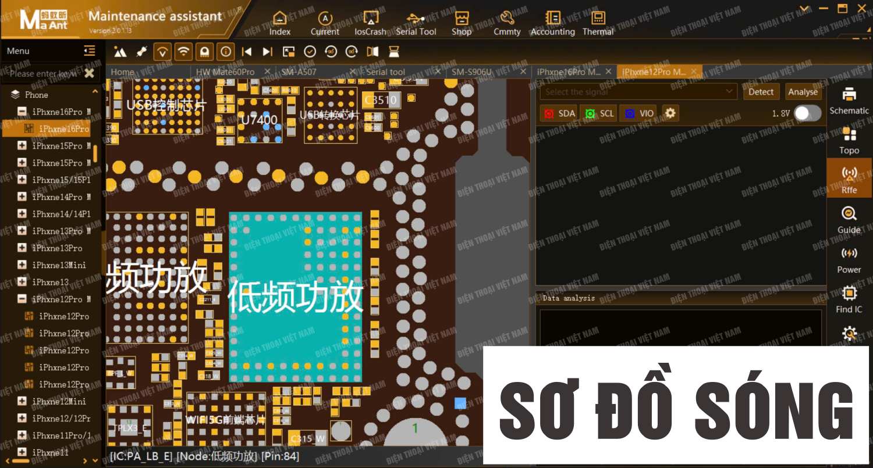The height and width of the screenshot is (468, 873).
Task: Click the tree panel vertical scrollbar thumb
Action: coord(95,154)
